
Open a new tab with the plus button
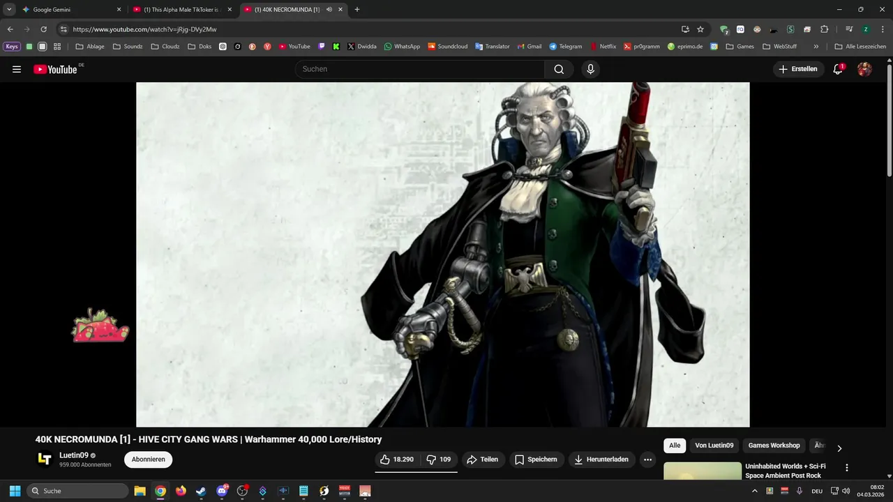point(357,10)
